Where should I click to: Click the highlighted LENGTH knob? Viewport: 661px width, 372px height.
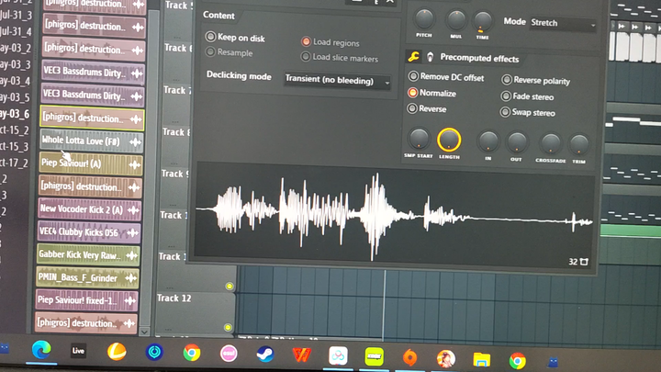click(x=449, y=140)
